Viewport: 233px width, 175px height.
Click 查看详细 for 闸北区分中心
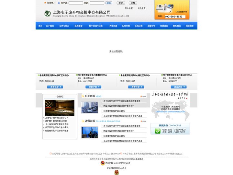pyautogui.click(x=136, y=87)
